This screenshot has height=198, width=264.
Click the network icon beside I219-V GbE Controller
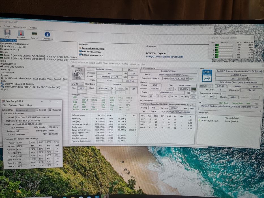point(2,87)
